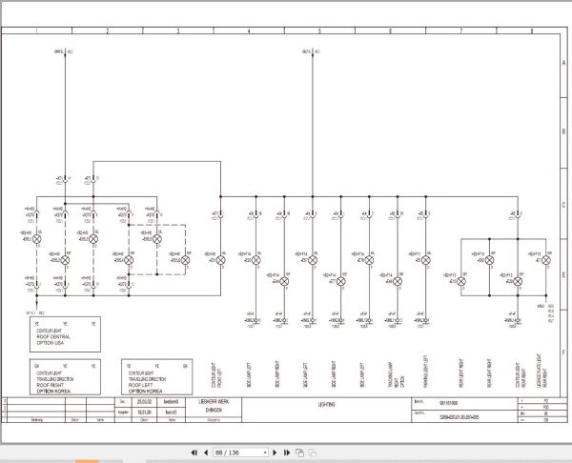Image resolution: width=572 pixels, height=463 pixels.
Task: Go to the previous page
Action: point(206,453)
